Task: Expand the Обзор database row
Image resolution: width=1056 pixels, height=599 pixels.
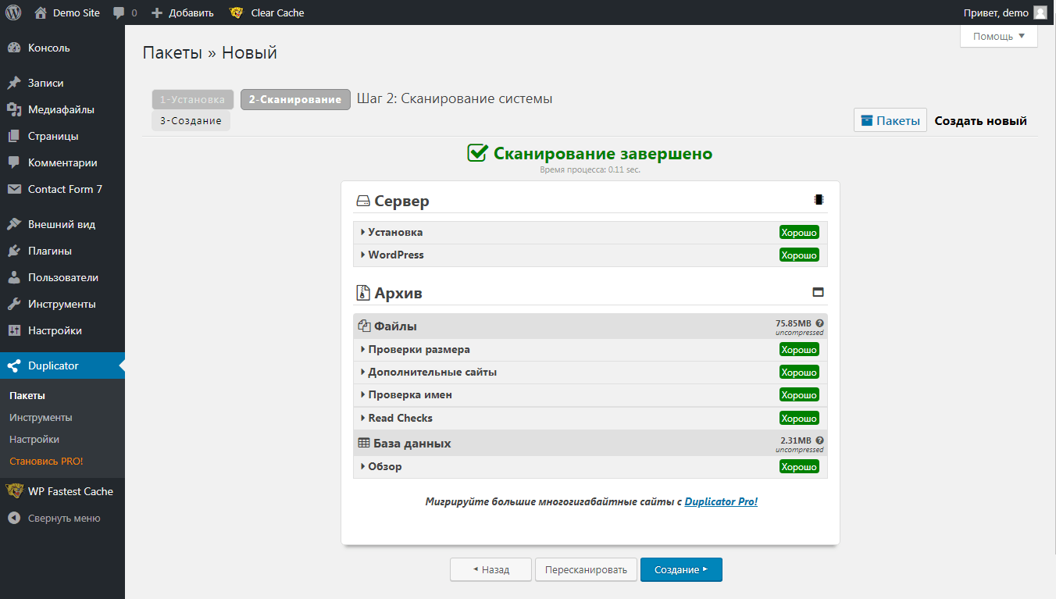Action: pos(590,466)
